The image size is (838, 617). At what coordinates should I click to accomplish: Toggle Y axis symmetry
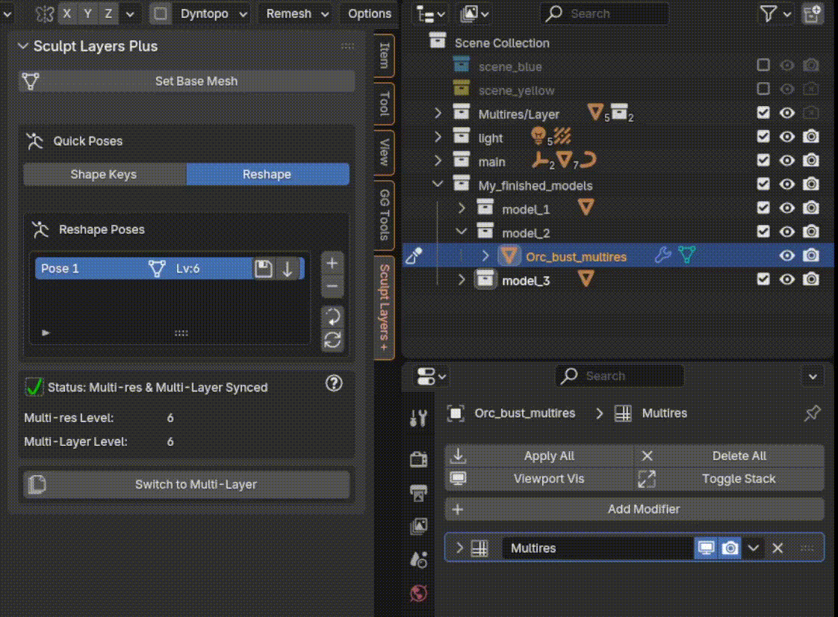click(x=87, y=13)
